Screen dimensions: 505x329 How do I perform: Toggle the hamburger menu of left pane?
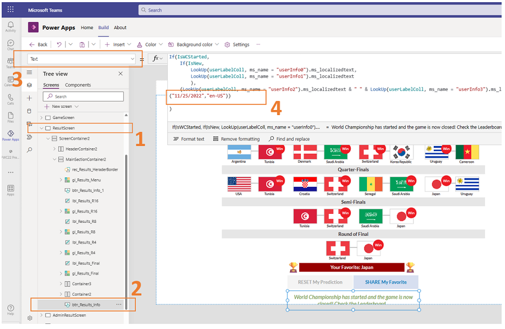29,72
